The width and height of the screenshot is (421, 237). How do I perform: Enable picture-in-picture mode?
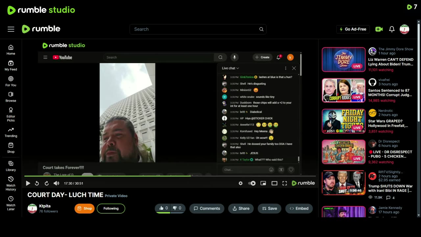coord(263,183)
